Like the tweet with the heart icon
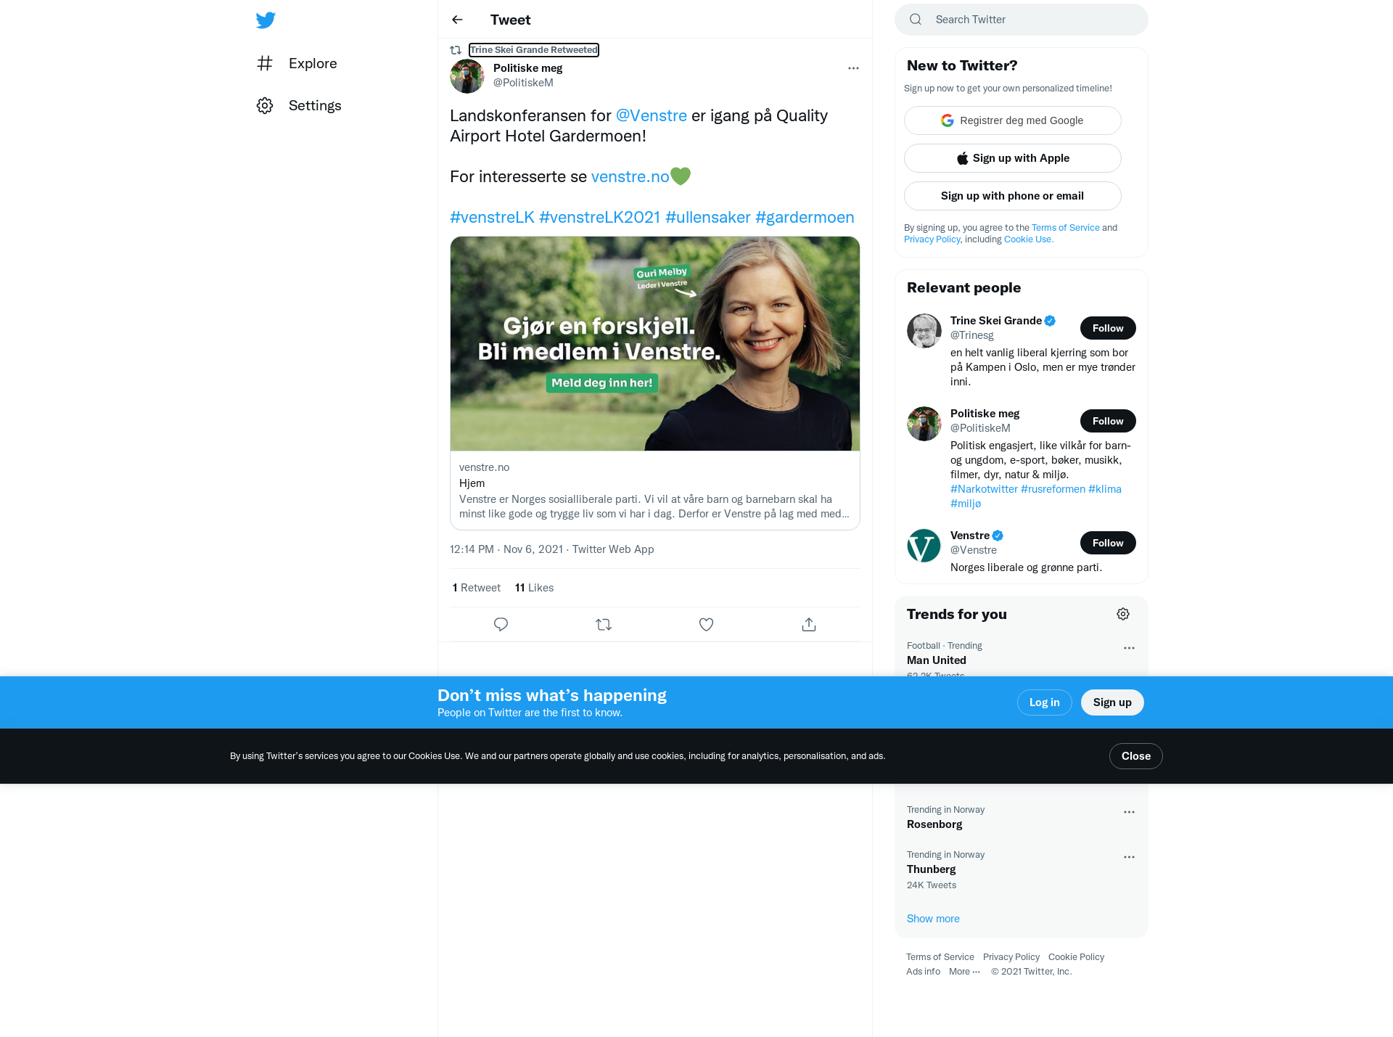Image resolution: width=1393 pixels, height=1037 pixels. tap(706, 624)
